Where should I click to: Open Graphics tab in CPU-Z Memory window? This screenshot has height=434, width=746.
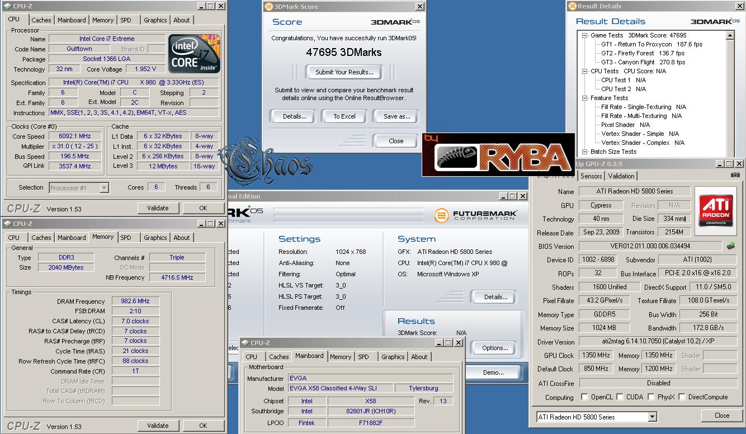155,238
